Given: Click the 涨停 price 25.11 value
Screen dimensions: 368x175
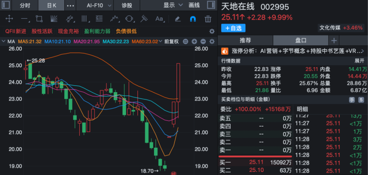Looking at the screenshot, I should coord(312,69).
